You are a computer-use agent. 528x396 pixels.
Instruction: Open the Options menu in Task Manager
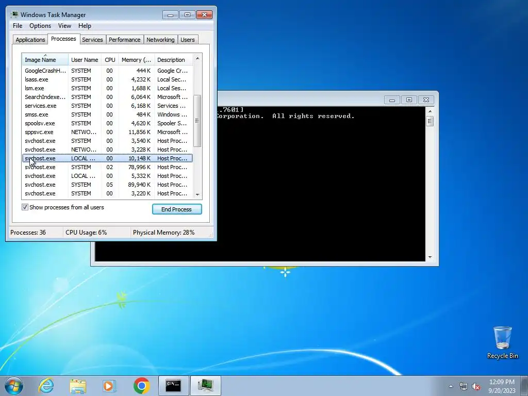[x=40, y=26]
